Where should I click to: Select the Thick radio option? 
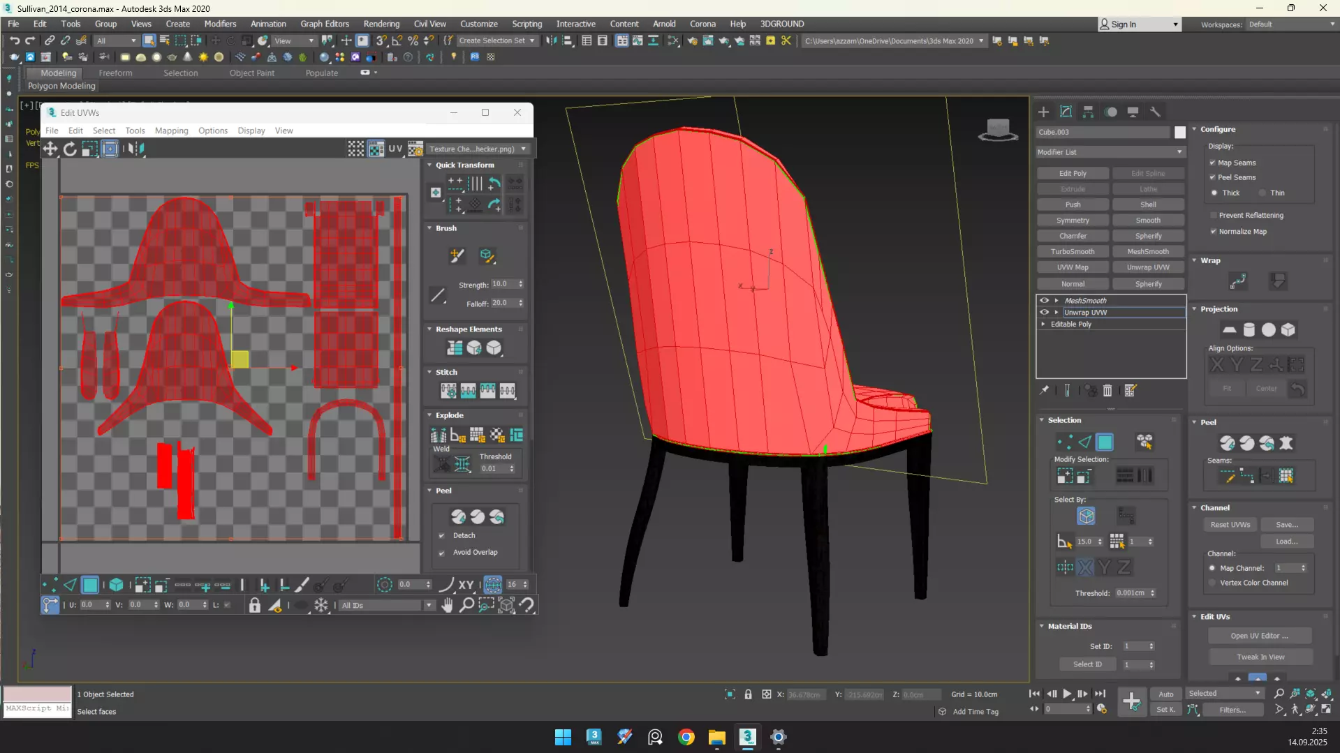[x=1214, y=193]
